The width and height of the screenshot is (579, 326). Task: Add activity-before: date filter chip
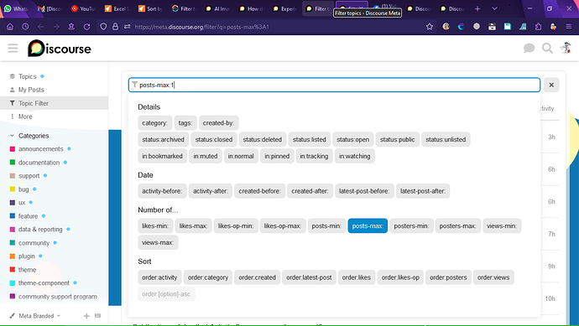click(162, 191)
